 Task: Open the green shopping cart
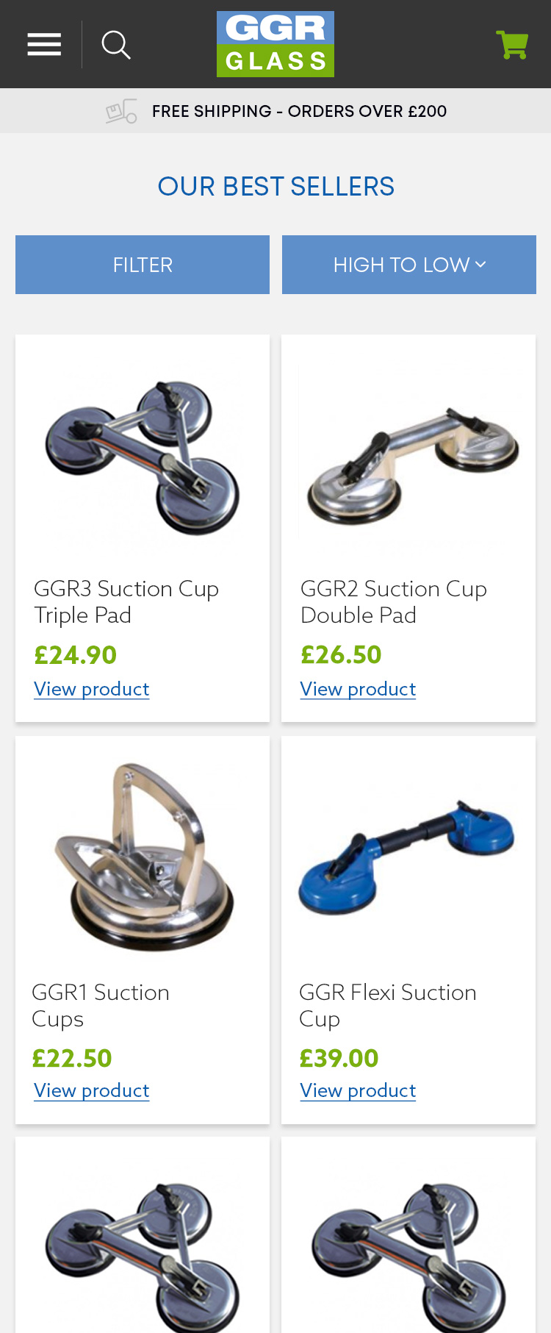pyautogui.click(x=512, y=45)
